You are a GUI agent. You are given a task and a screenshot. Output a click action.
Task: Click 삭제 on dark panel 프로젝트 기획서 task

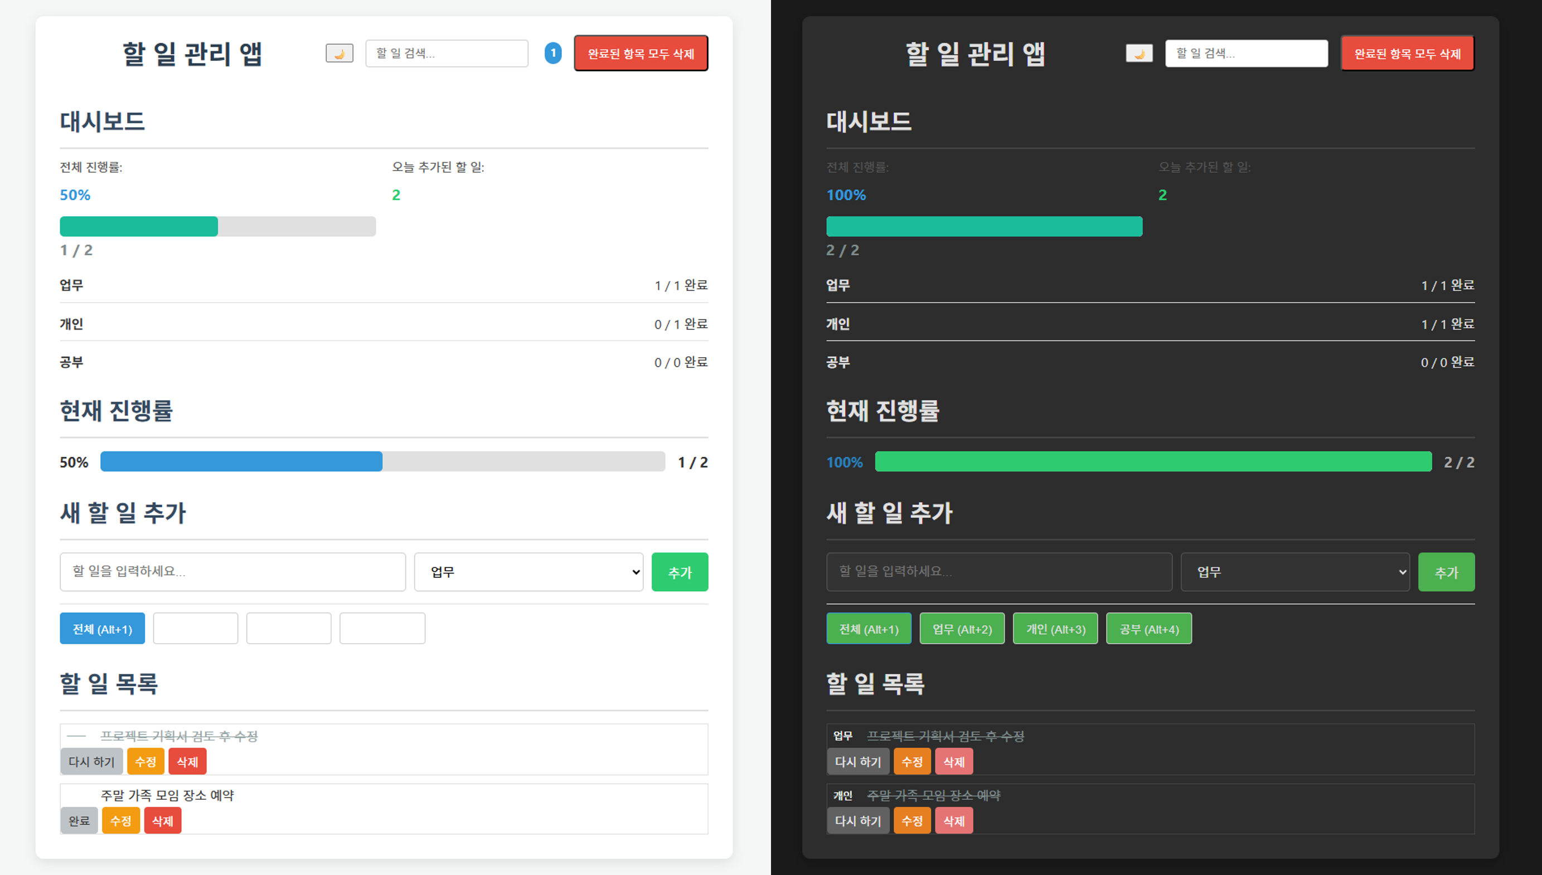954,761
